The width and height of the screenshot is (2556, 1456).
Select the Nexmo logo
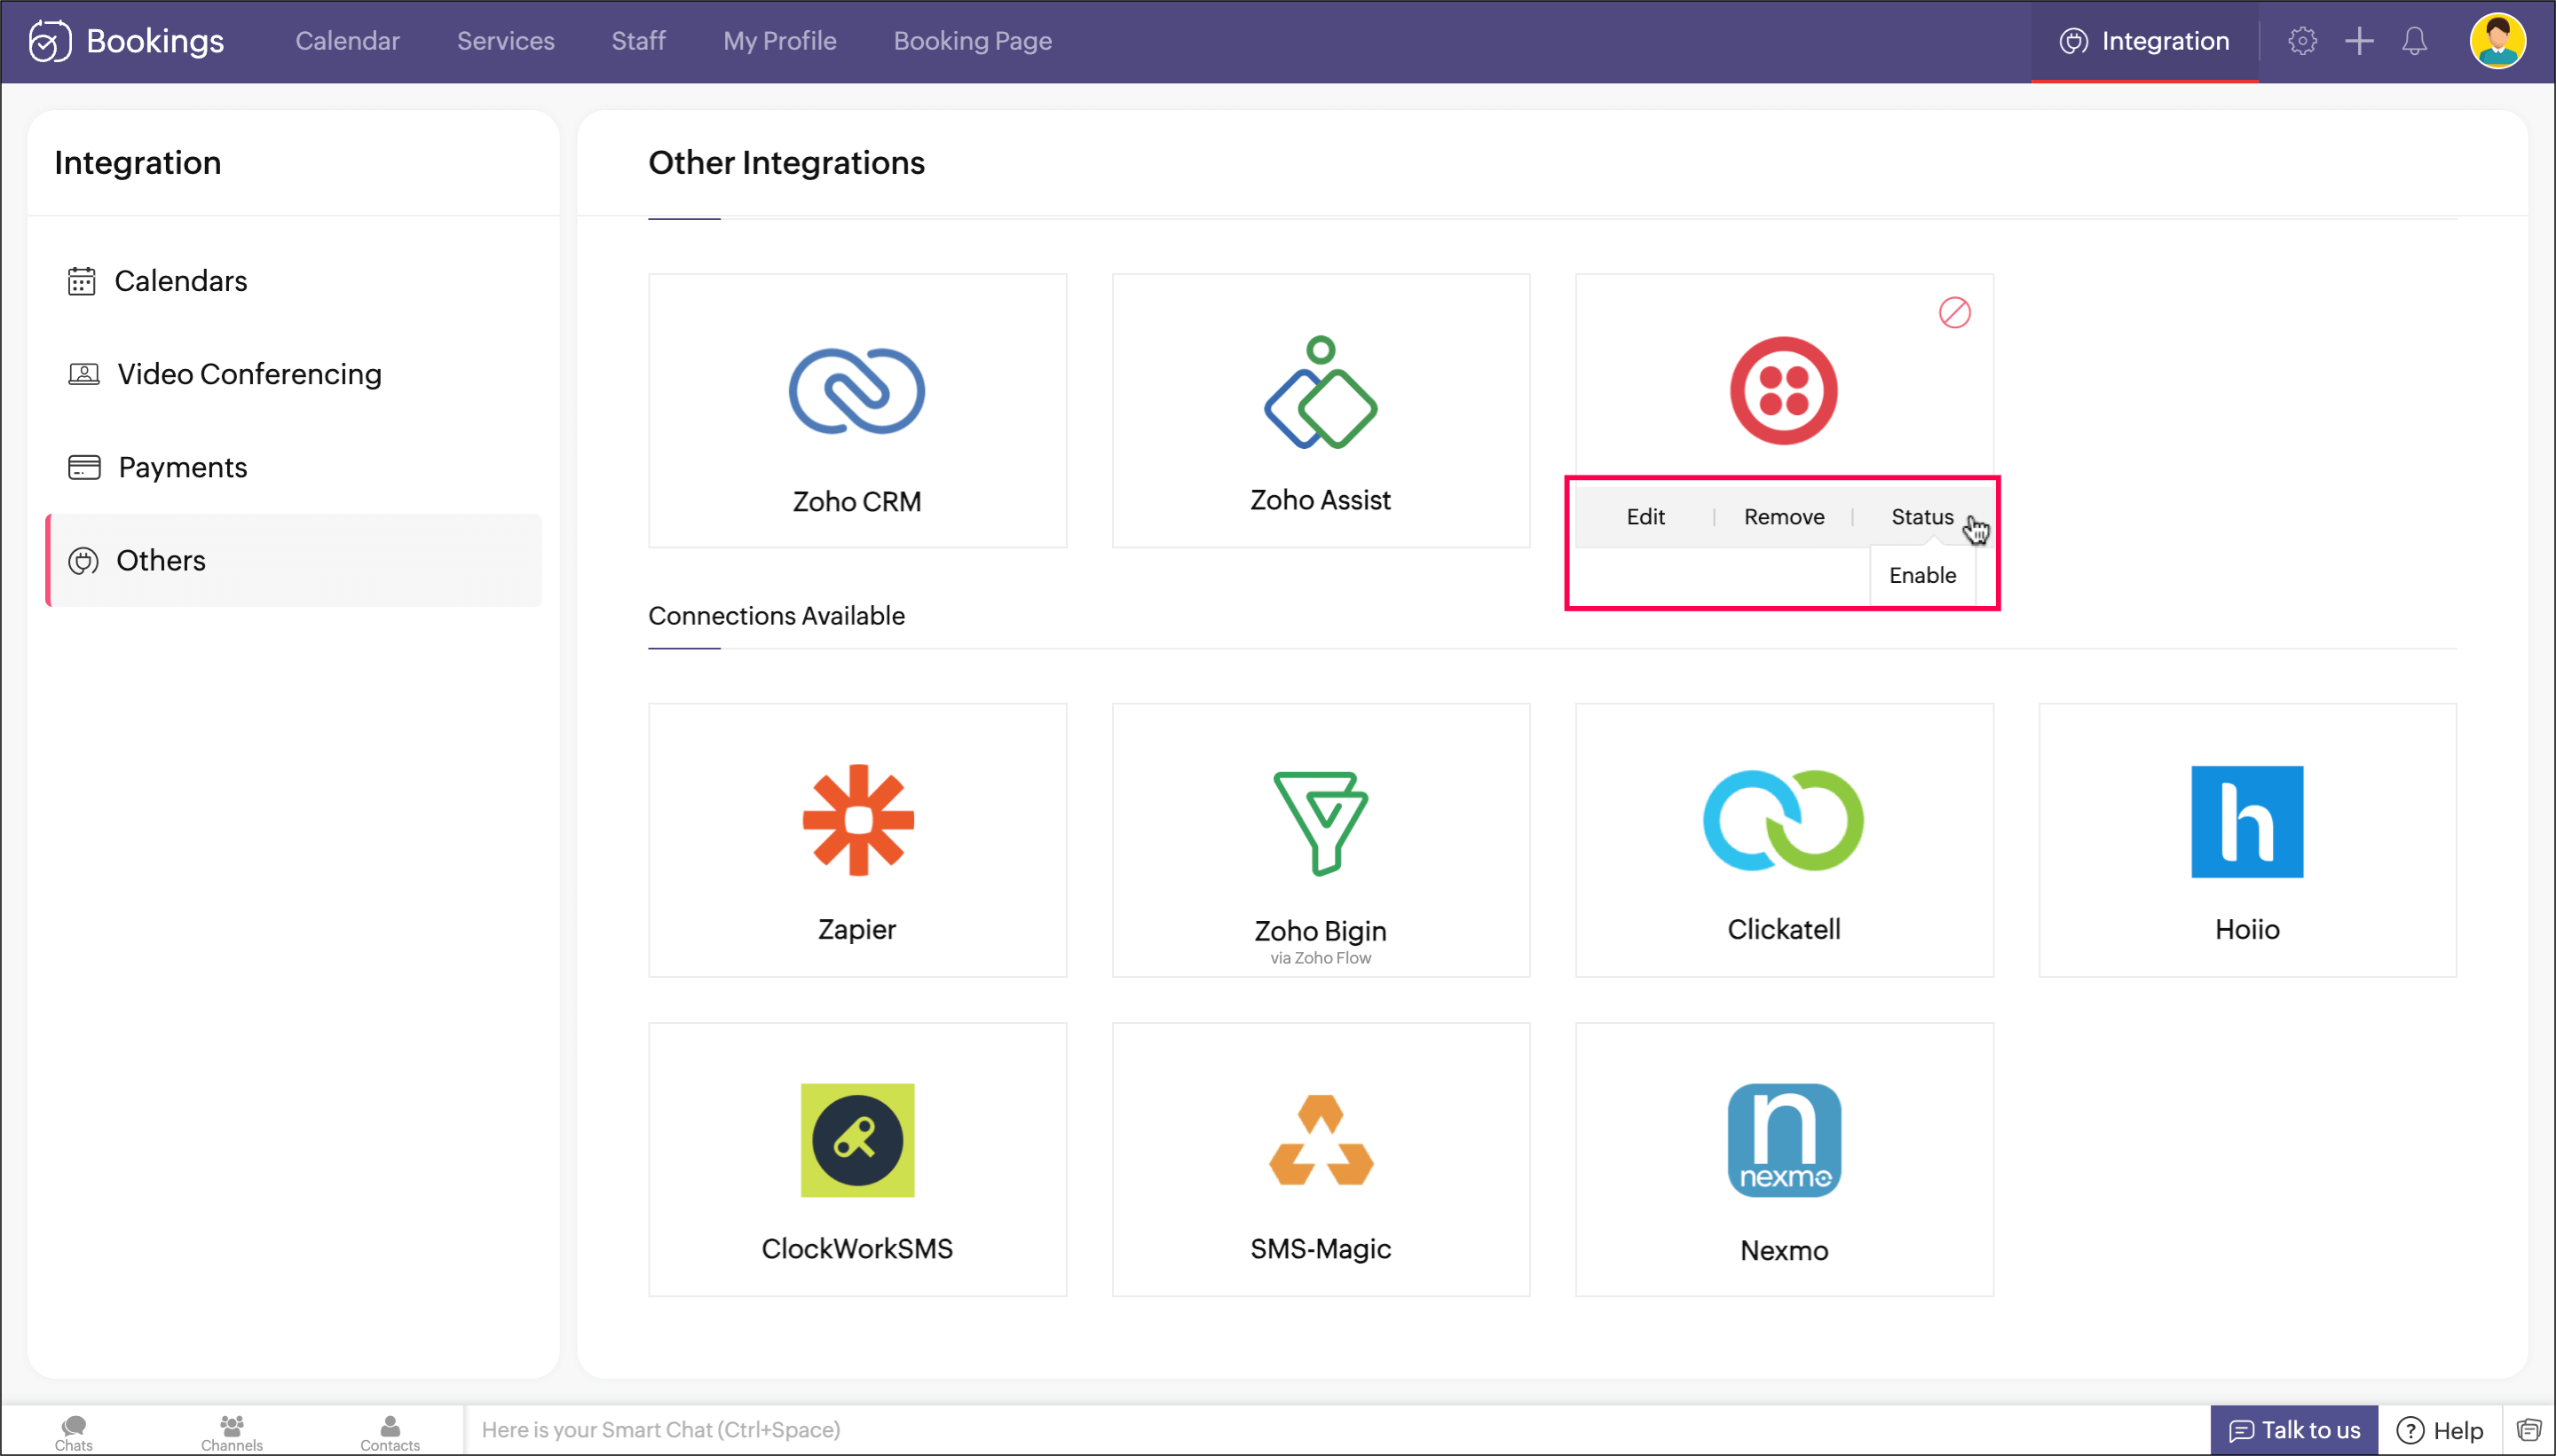[x=1784, y=1140]
